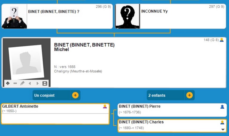
Task: Click the 'Un conjoint' section button
Action: 51,95
